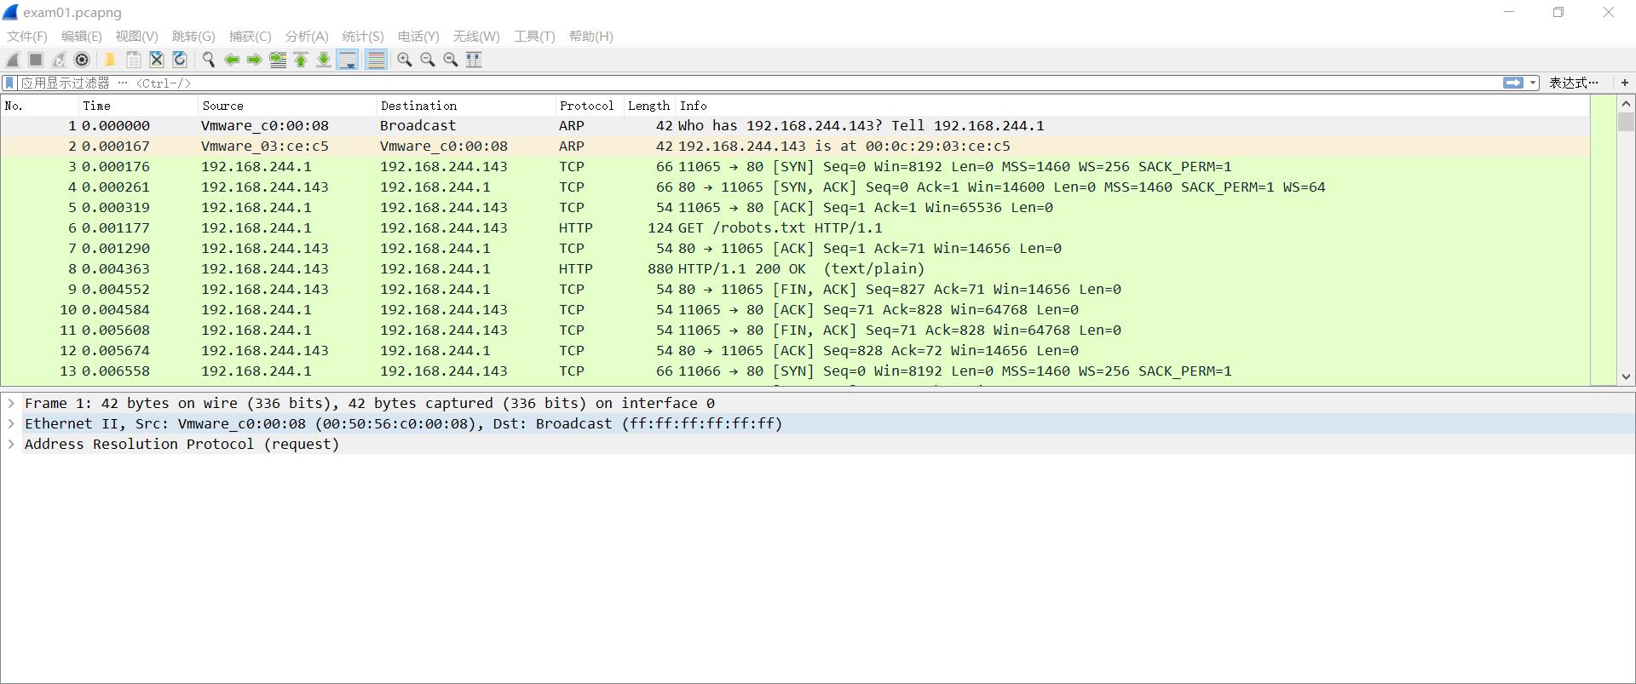This screenshot has height=684, width=1636.
Task: Open the 电话(Y) menu
Action: click(x=418, y=37)
